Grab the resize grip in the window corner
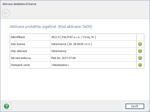The image size is (150, 112). click(149, 111)
